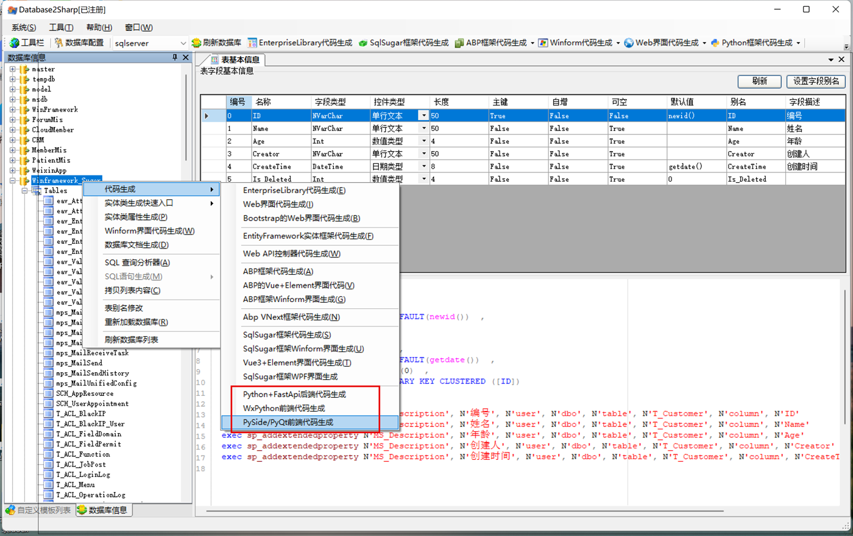Collapse the Tables node
Screen dimensions: 853x536
coord(24,191)
